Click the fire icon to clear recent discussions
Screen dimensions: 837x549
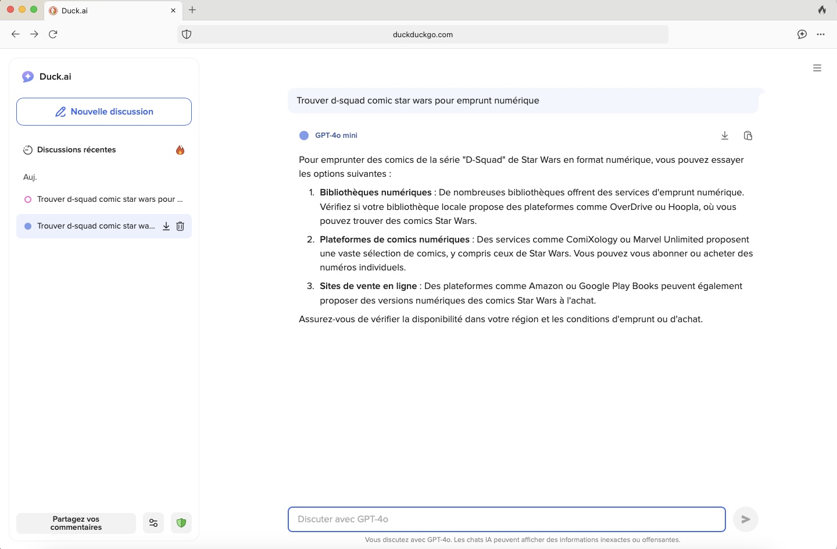click(180, 150)
